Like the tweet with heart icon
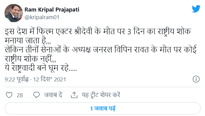The image size is (205, 116). tap(9, 95)
